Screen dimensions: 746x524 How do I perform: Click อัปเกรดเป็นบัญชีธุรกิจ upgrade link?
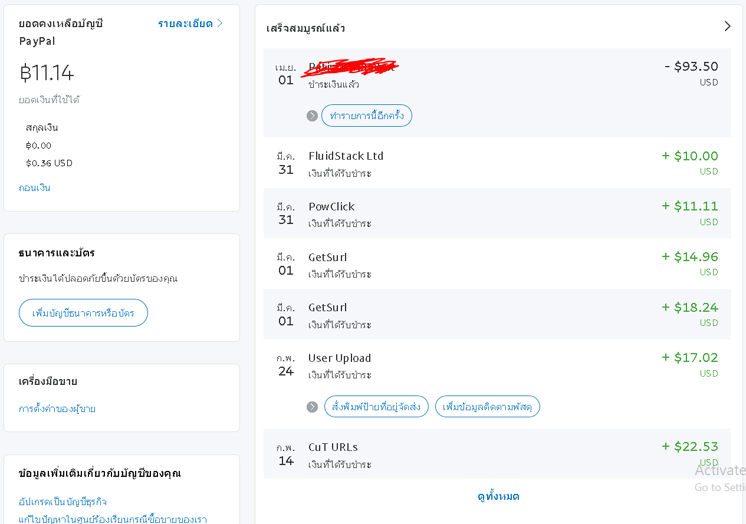coord(63,502)
